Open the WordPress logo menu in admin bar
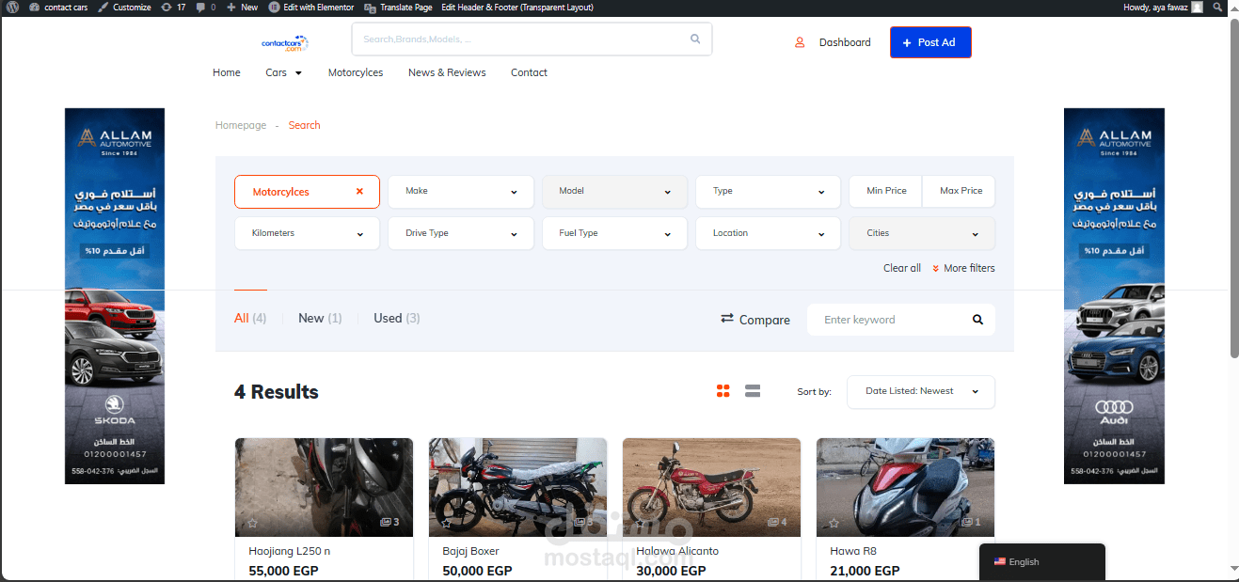The height and width of the screenshot is (582, 1239). 12,7
